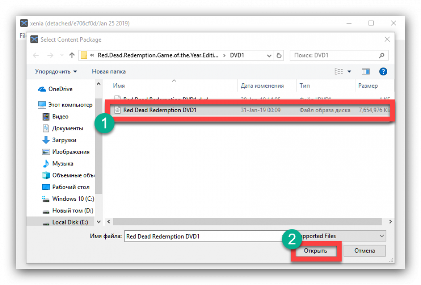Click the Файл образа диска type cell

coord(325,110)
